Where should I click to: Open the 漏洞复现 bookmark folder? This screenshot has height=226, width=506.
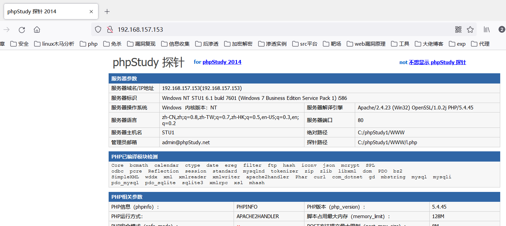[x=141, y=44]
